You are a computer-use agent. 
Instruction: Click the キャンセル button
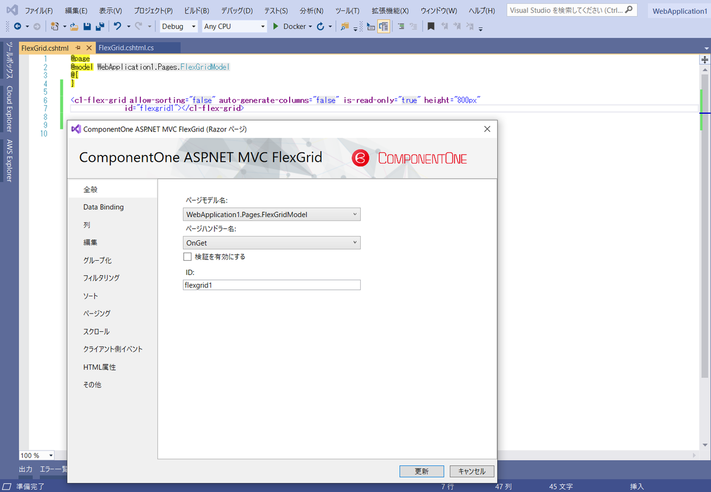click(x=472, y=471)
